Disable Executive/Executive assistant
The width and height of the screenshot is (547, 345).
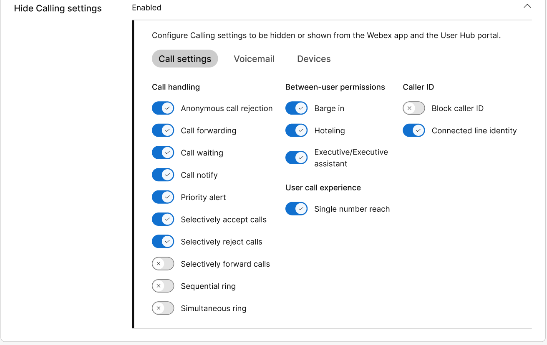pyautogui.click(x=297, y=157)
